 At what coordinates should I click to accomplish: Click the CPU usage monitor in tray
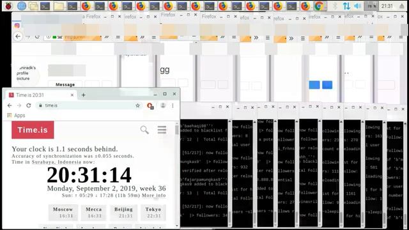point(371,6)
